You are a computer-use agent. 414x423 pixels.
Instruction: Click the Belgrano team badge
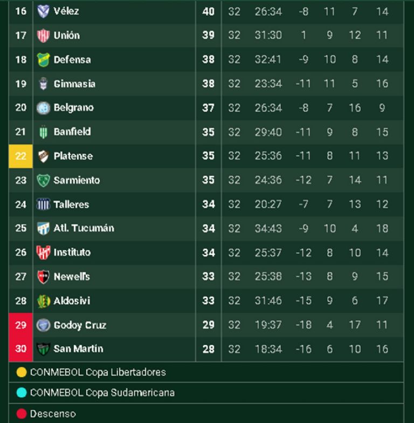point(43,108)
